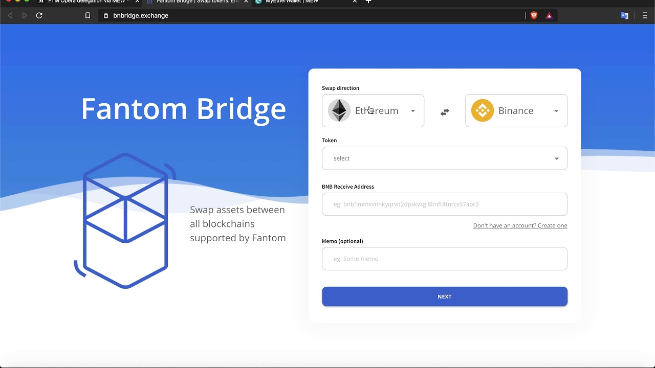Open the Google Translate extension
Screen dimensions: 655x368
pyautogui.click(x=624, y=15)
